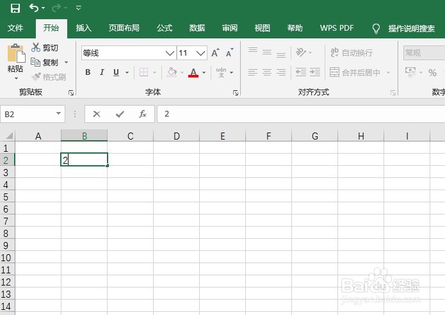445x315 pixels.
Task: Open the WPS PDF tab
Action: click(x=337, y=28)
